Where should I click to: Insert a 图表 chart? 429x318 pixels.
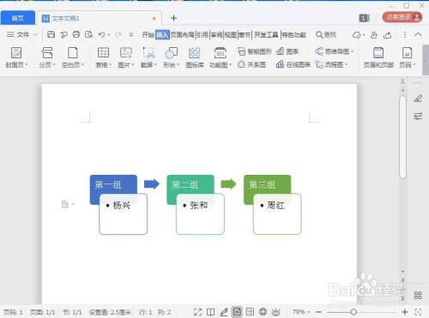pos(287,51)
